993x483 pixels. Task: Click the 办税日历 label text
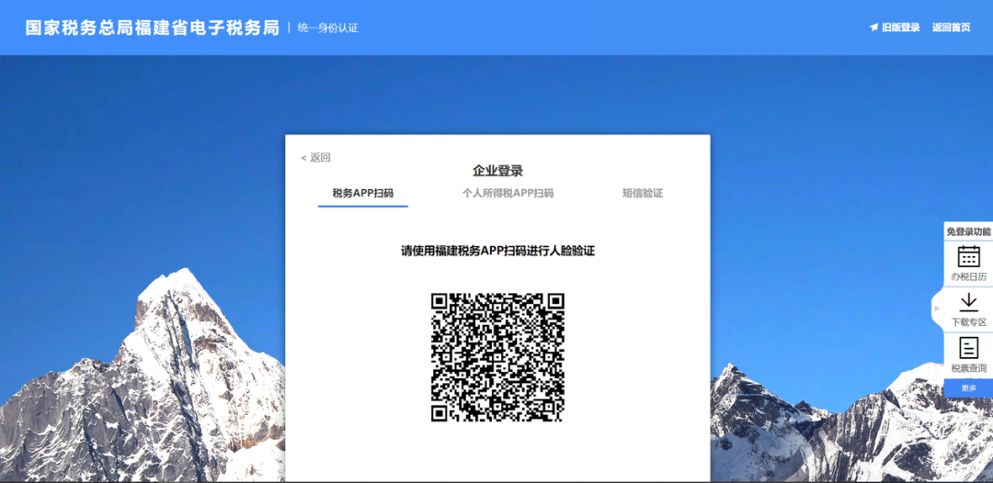[x=968, y=277]
